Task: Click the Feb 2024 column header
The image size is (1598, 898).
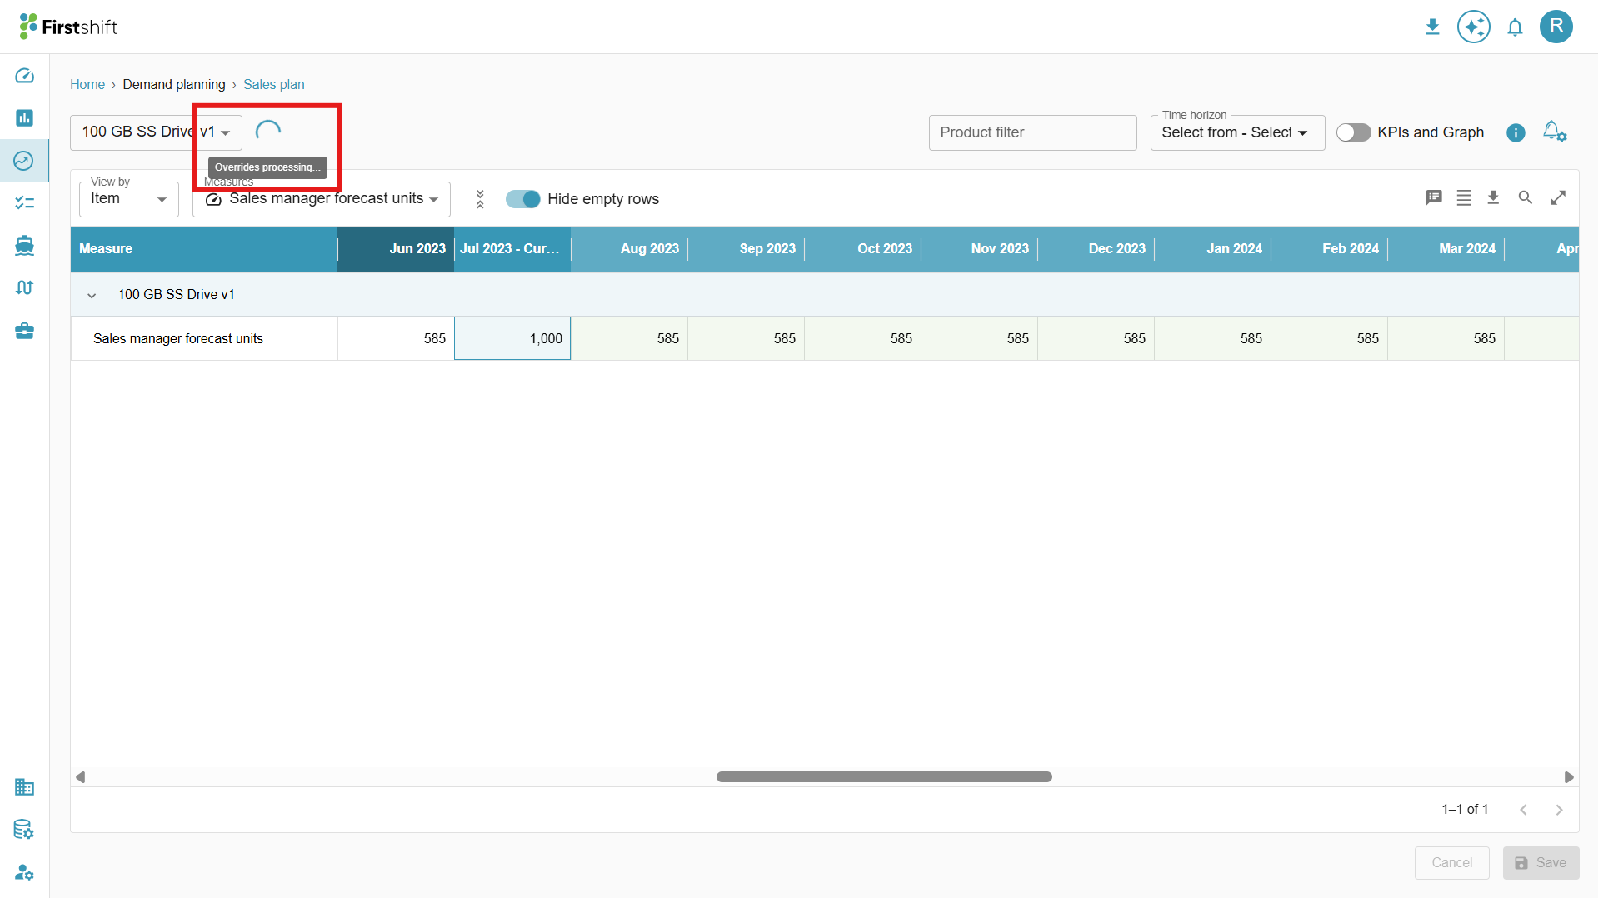Action: pos(1329,248)
